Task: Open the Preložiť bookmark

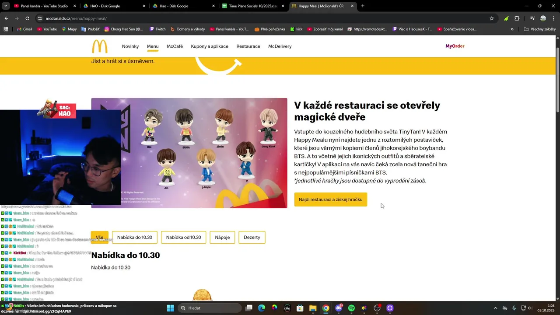Action: coord(91,29)
